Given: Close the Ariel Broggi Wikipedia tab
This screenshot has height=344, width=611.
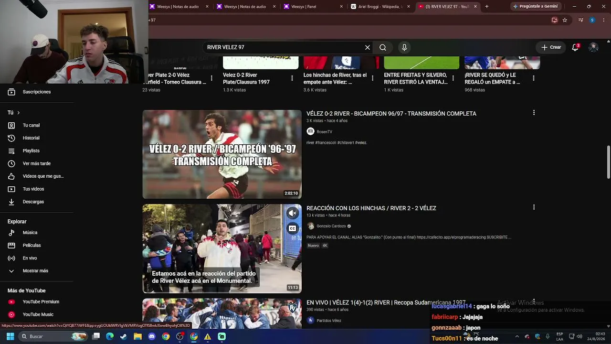Looking at the screenshot, I should point(408,7).
